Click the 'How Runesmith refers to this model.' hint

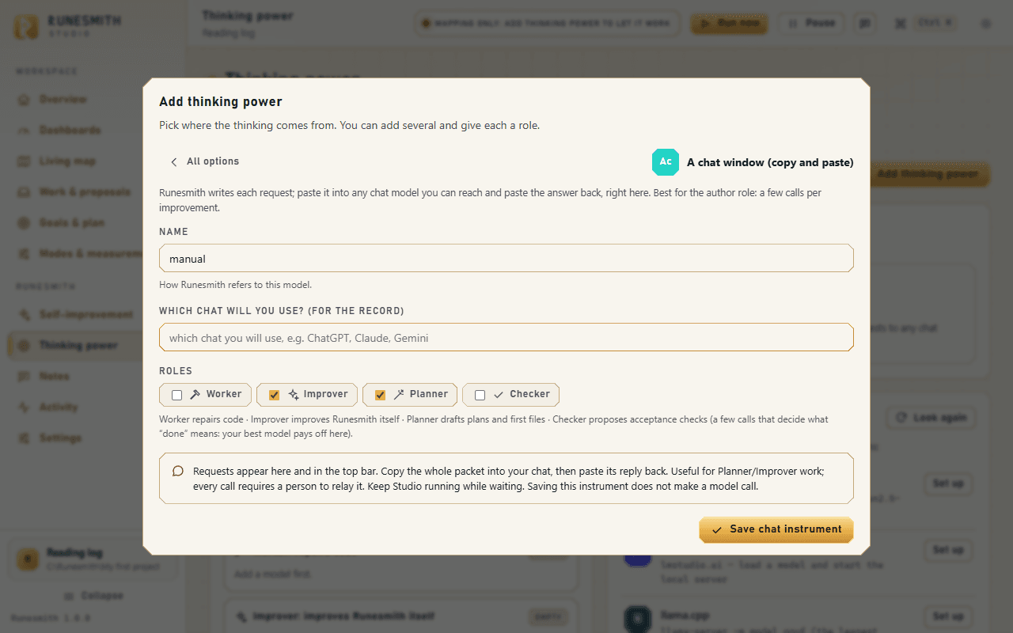(236, 285)
